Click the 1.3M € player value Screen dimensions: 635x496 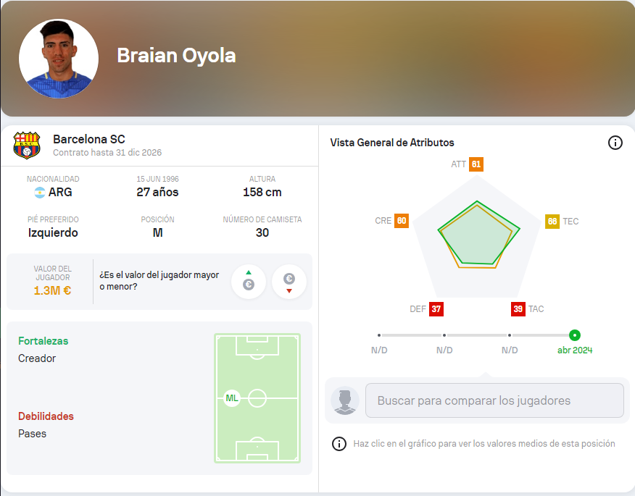[x=52, y=290]
